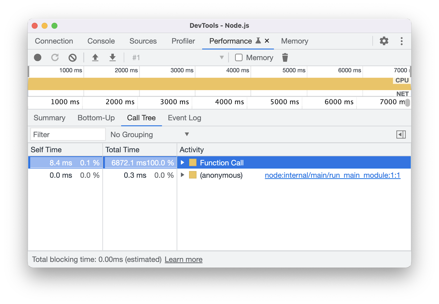The width and height of the screenshot is (439, 304).
Task: Open the run_main_module:1:1 source link
Action: (x=332, y=175)
